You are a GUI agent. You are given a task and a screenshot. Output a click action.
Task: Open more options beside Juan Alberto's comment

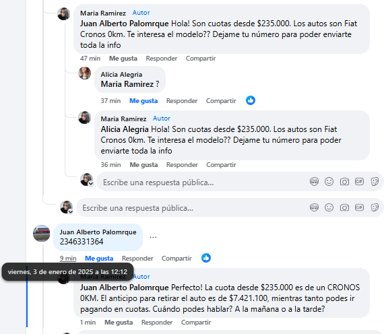(153, 237)
